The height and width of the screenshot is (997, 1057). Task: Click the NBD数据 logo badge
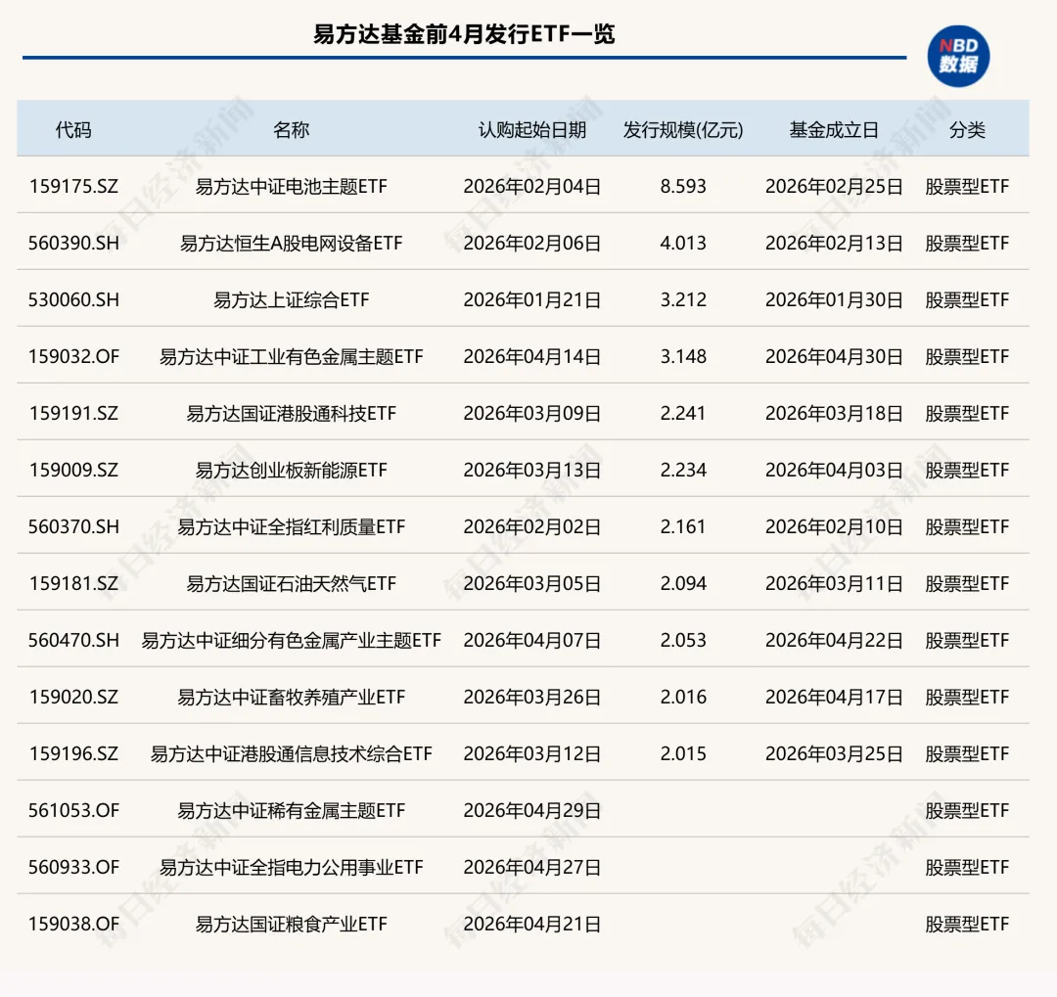(x=958, y=56)
